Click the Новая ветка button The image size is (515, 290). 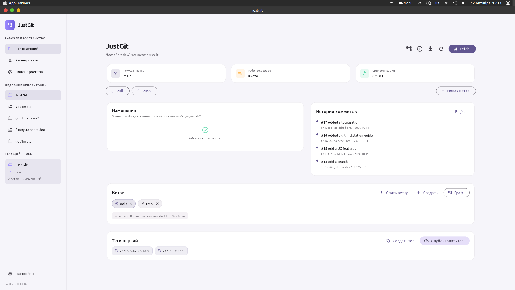(x=456, y=91)
